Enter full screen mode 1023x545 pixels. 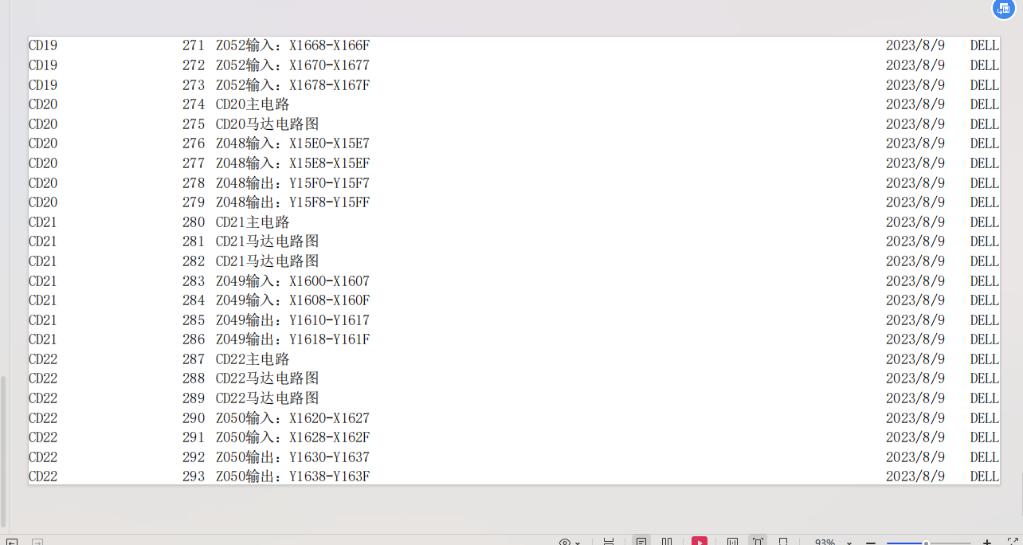(1013, 543)
